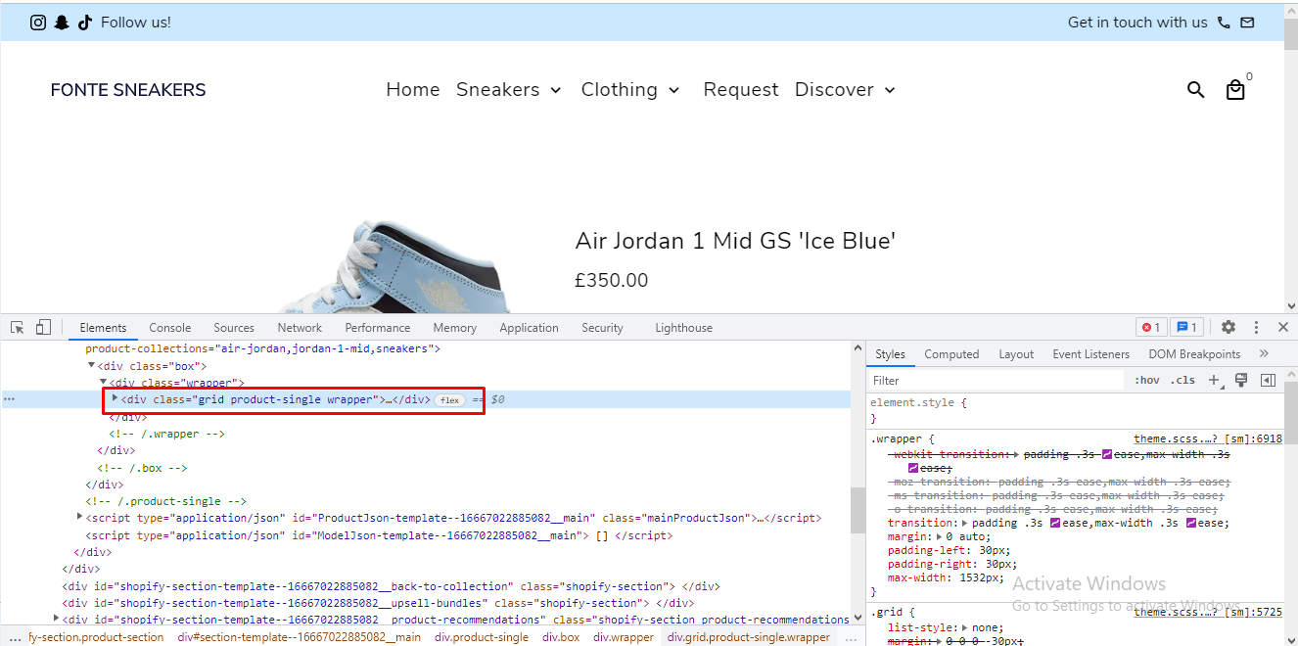Screen dimensions: 1298x646
Task: Open the DevTools three-dot customize menu
Action: point(1256,328)
